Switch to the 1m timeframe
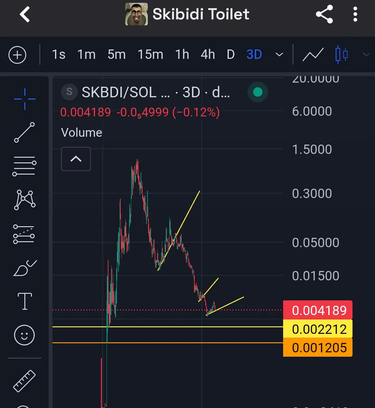Viewport: 375px width, 408px height. click(x=86, y=54)
